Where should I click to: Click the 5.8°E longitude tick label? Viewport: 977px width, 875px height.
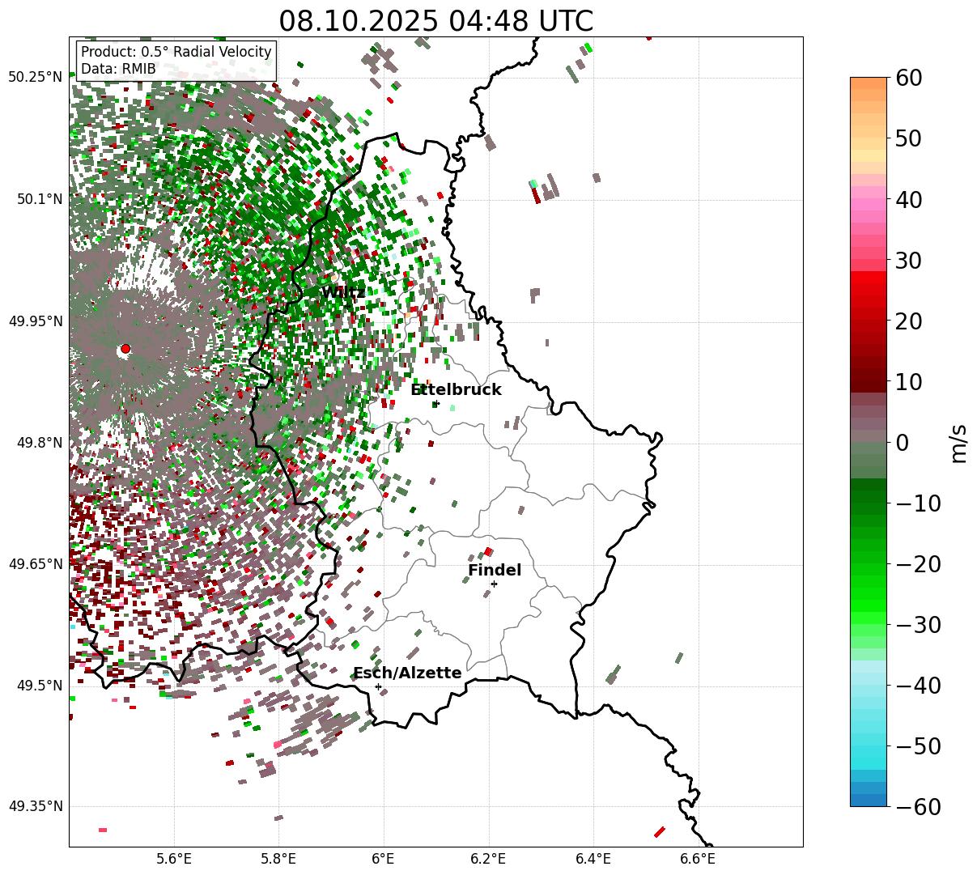pyautogui.click(x=278, y=858)
